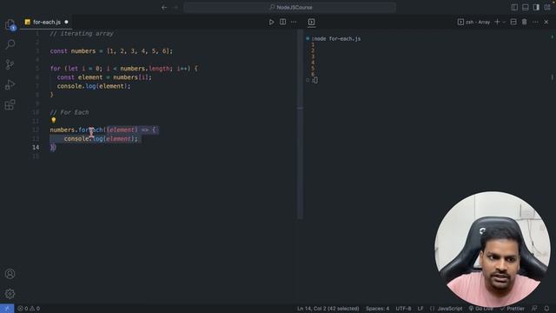Select zsh - Array terminal label

473,22
